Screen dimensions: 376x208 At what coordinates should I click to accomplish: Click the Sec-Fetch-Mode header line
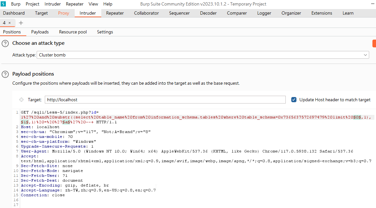pos(52,171)
